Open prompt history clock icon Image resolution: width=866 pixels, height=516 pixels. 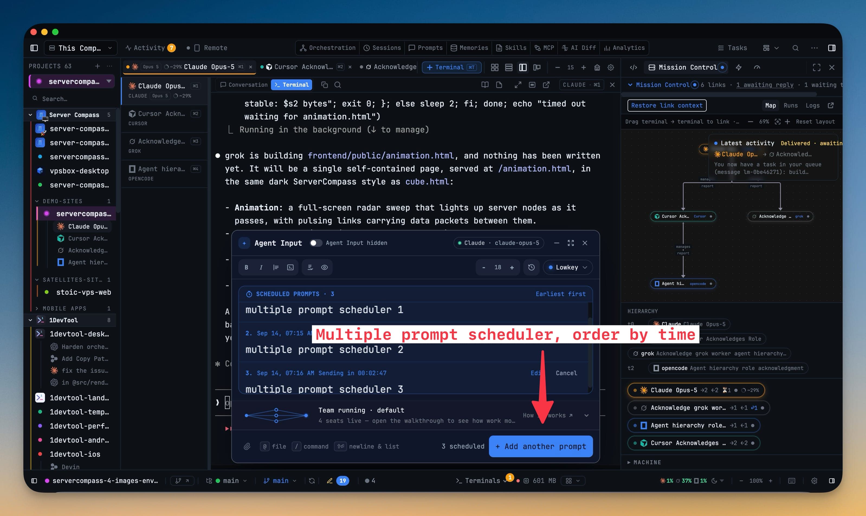(531, 267)
